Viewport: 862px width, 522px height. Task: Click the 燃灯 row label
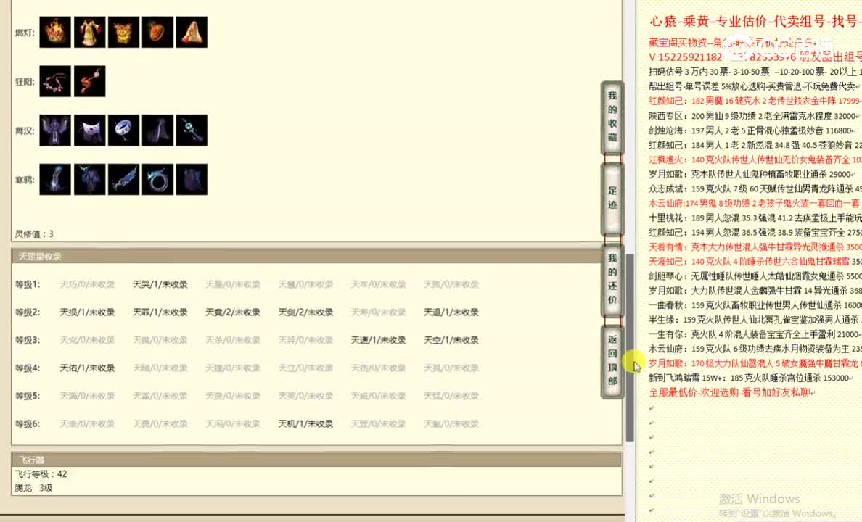tap(25, 33)
